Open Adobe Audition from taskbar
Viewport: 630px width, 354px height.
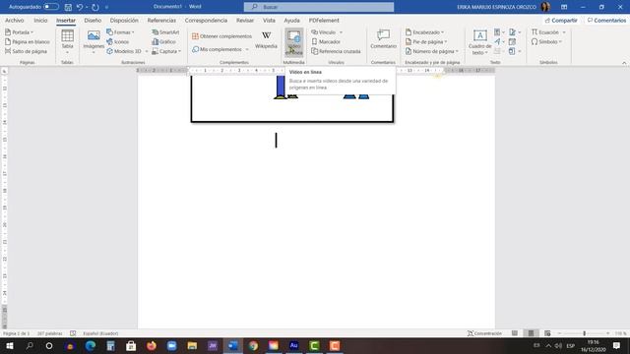click(293, 345)
